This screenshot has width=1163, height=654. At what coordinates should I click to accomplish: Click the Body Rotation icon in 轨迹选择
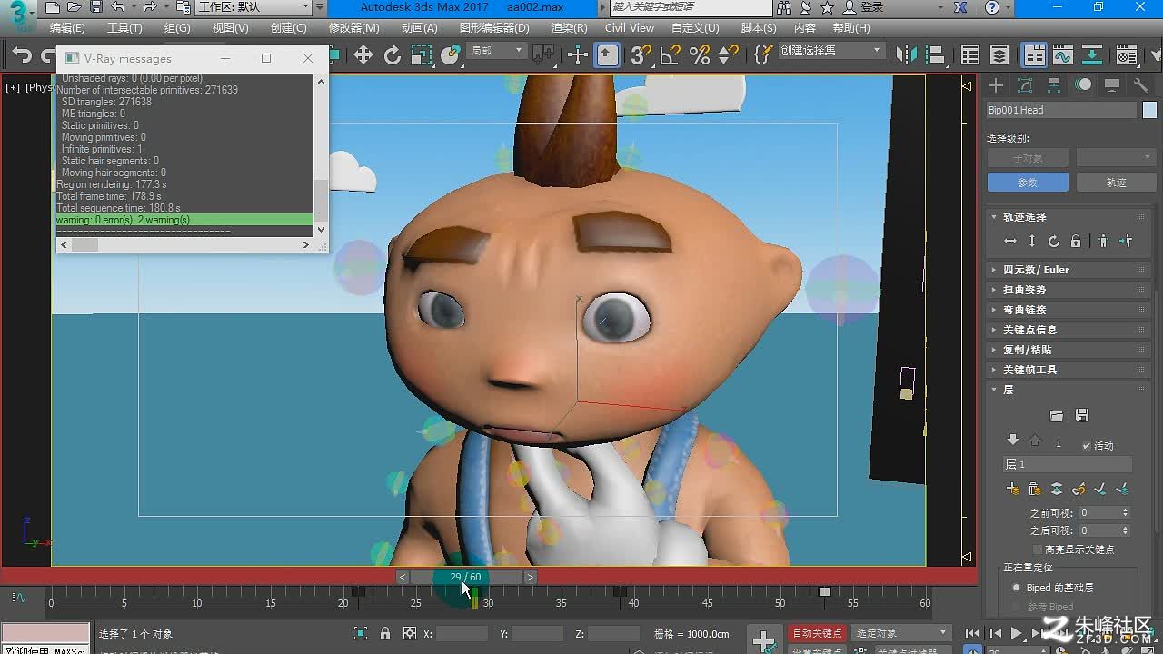1054,242
